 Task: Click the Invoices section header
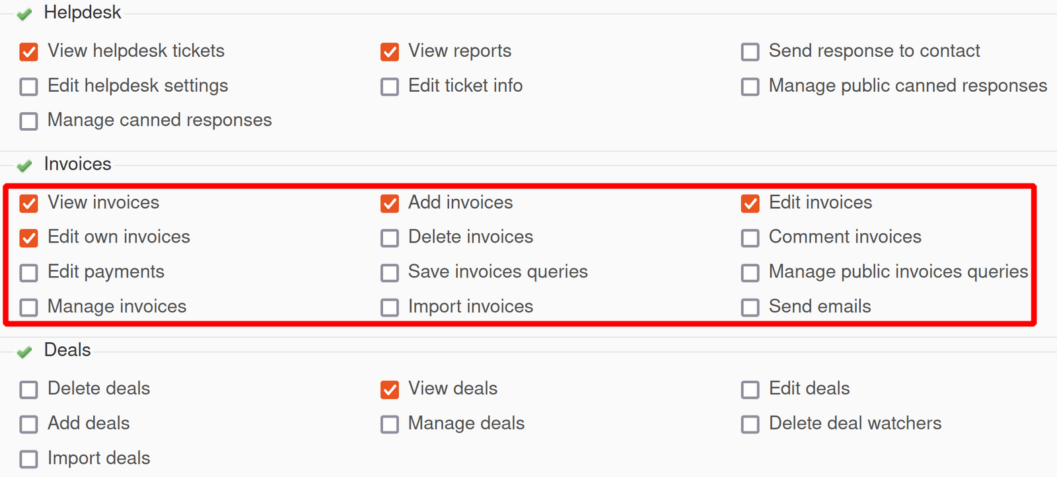(x=77, y=164)
